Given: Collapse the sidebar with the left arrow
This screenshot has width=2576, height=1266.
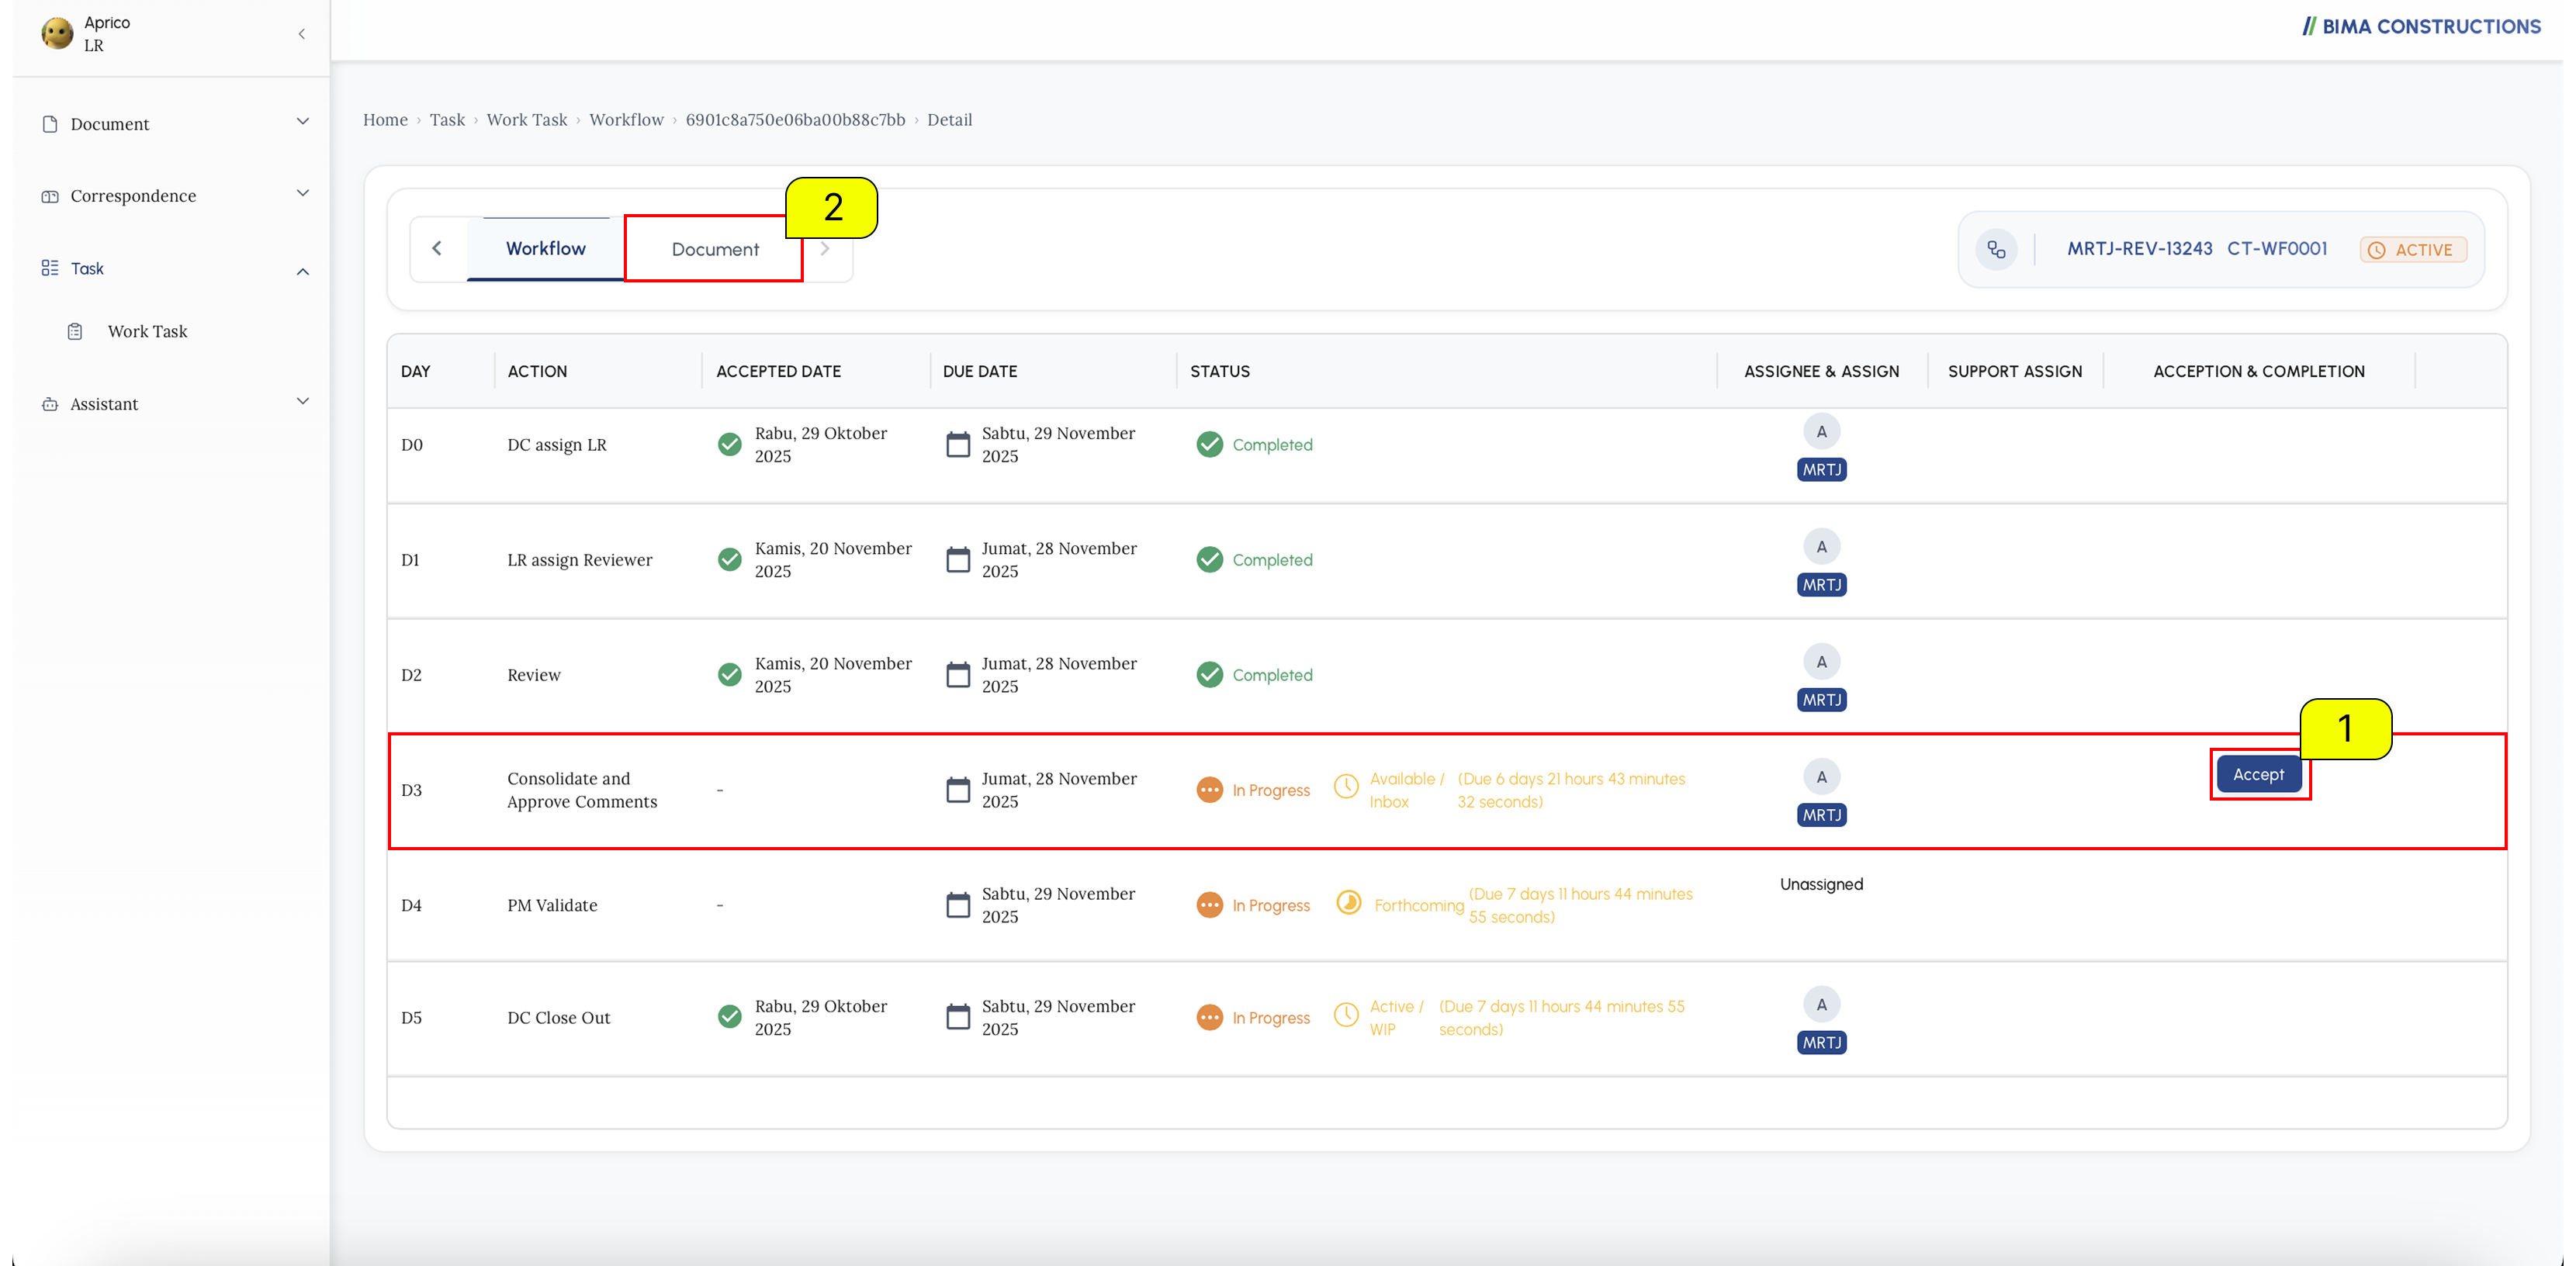Looking at the screenshot, I should 301,34.
